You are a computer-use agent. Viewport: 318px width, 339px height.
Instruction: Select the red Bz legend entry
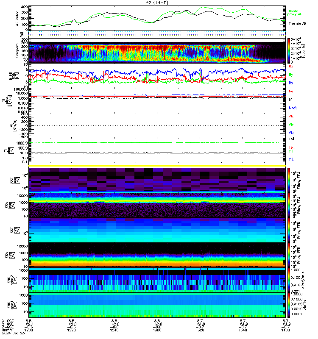pos(291,66)
